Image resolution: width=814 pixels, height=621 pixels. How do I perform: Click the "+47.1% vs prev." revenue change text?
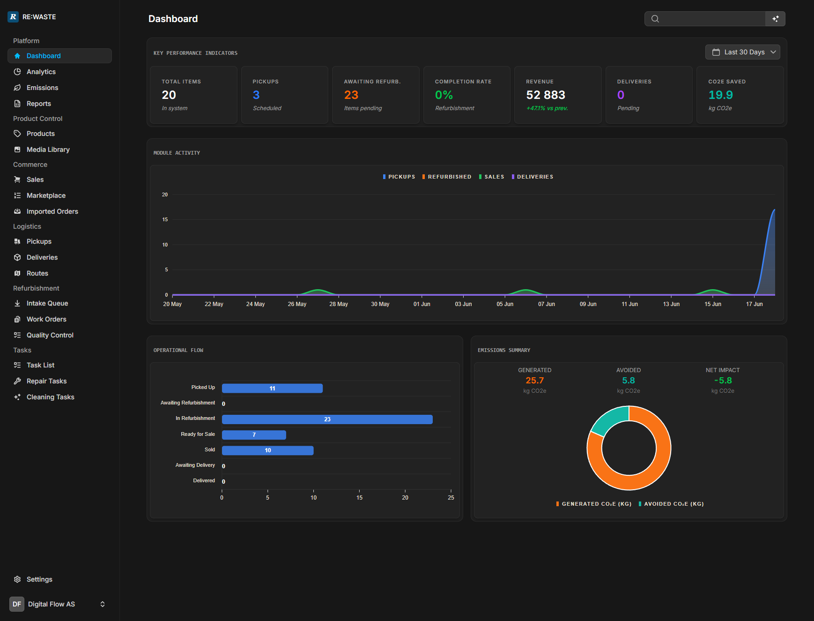547,108
